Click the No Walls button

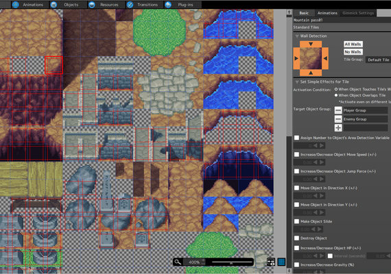coord(353,52)
